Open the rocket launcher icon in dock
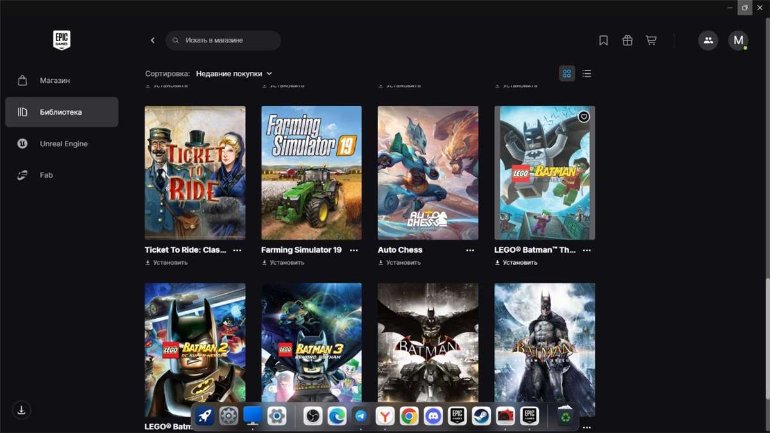Image resolution: width=770 pixels, height=433 pixels. [205, 416]
